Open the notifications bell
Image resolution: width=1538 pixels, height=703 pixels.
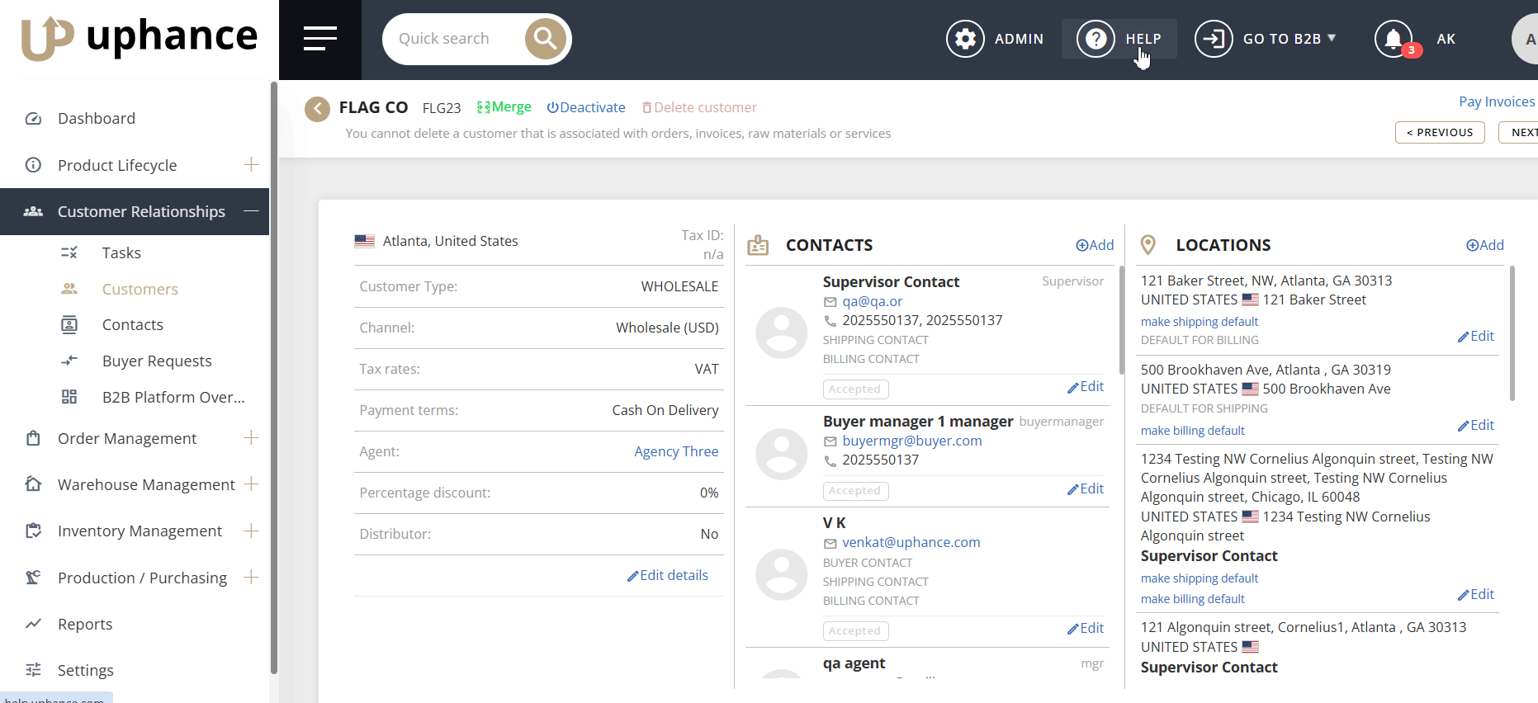(1394, 39)
